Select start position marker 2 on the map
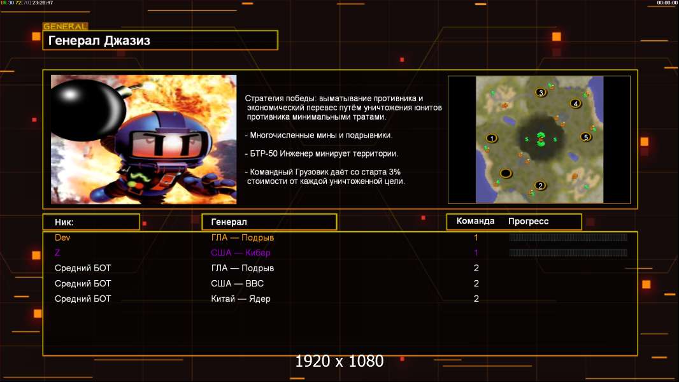The image size is (679, 382). 540,186
